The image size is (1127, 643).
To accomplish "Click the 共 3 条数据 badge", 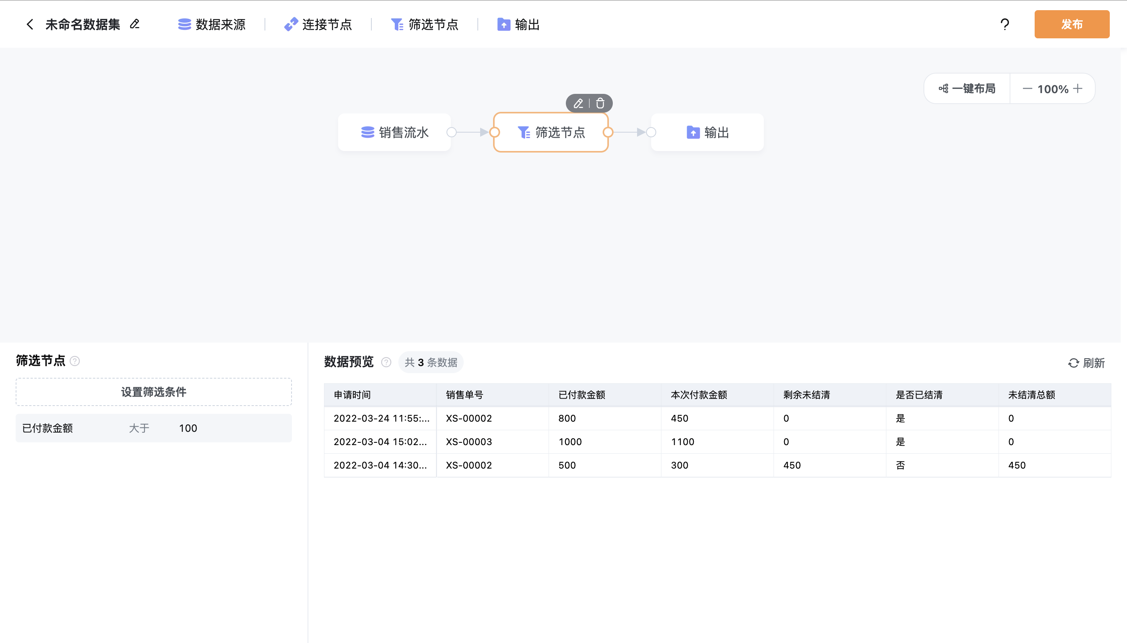I will (431, 362).
